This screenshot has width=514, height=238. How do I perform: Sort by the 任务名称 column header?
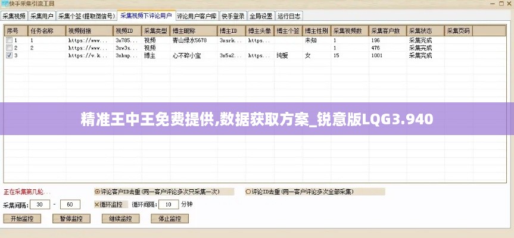47,31
